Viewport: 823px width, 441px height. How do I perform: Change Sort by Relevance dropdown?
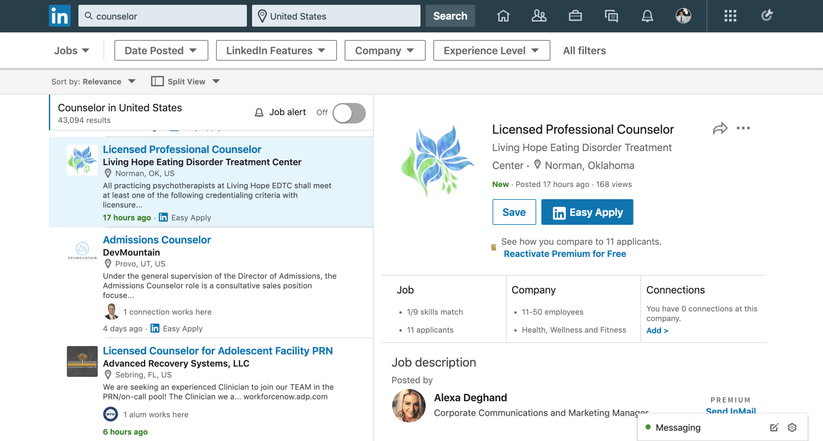(x=93, y=81)
